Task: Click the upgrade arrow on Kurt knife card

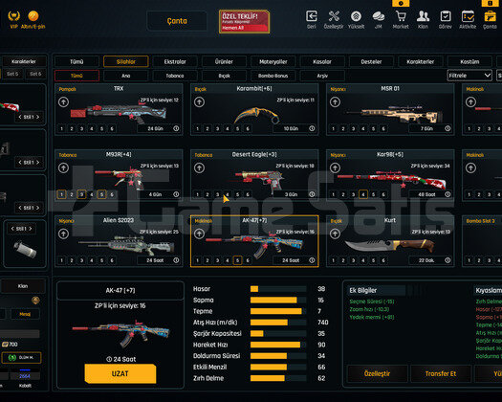Action: point(335,234)
